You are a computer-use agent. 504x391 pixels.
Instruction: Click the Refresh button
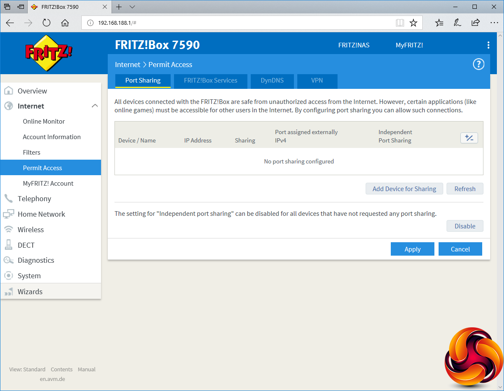(465, 189)
